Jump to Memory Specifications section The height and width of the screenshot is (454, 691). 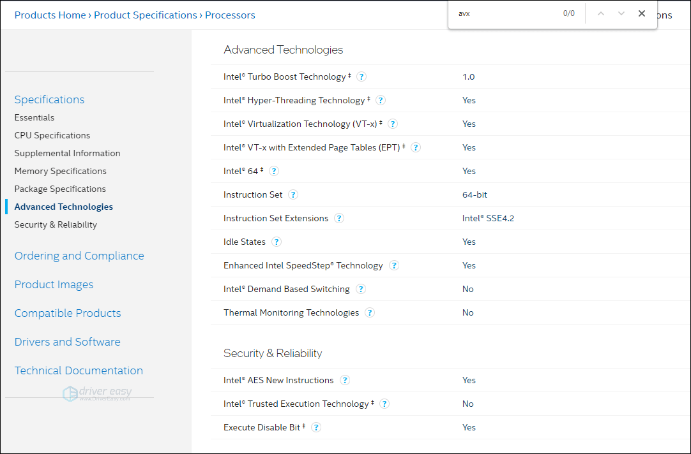pyautogui.click(x=61, y=171)
